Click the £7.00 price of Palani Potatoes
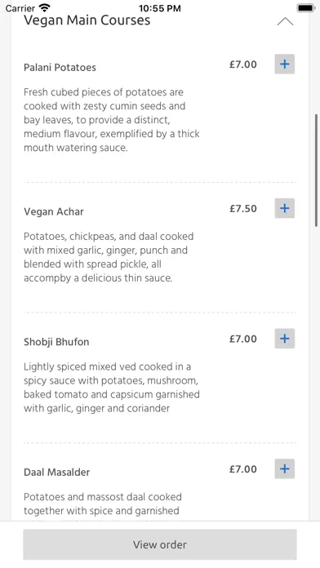The width and height of the screenshot is (320, 568). pos(243,64)
